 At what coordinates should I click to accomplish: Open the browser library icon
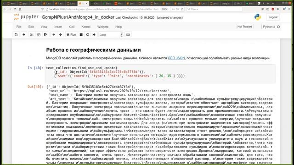click(263, 9)
